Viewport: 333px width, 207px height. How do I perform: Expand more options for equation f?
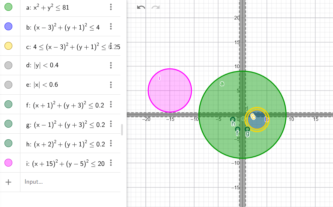(x=111, y=105)
